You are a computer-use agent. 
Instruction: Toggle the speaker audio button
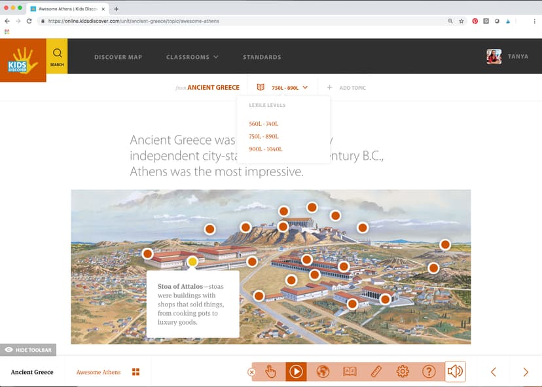(455, 372)
